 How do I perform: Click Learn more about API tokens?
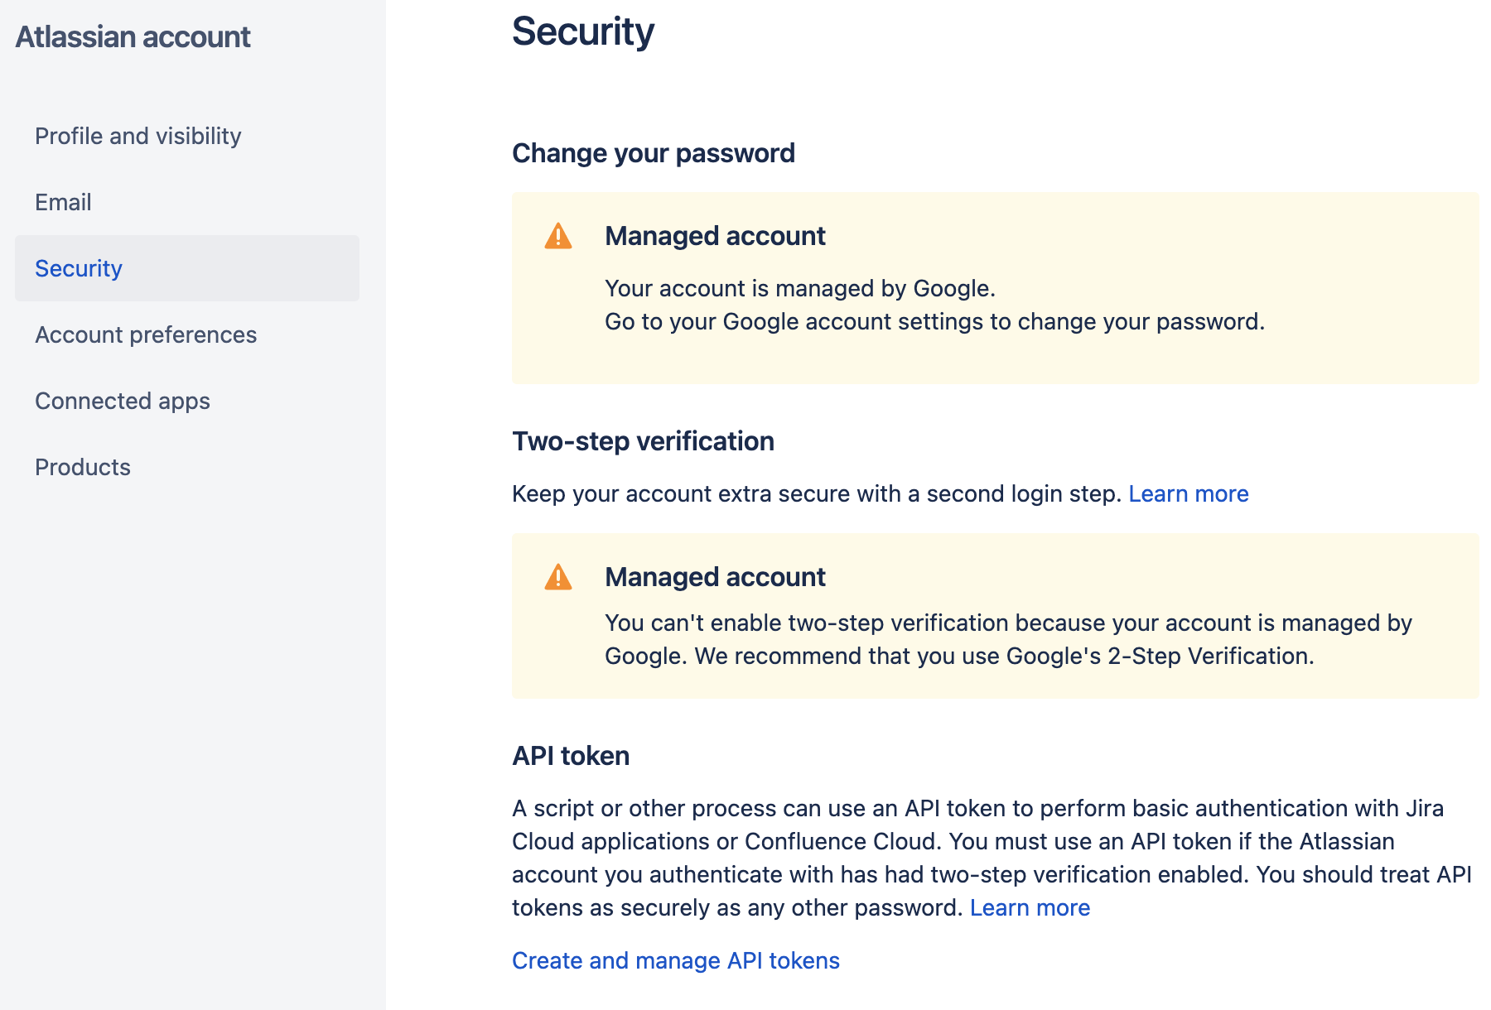[x=1030, y=907]
